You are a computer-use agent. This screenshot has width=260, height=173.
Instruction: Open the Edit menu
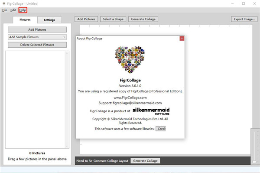tap(13, 10)
